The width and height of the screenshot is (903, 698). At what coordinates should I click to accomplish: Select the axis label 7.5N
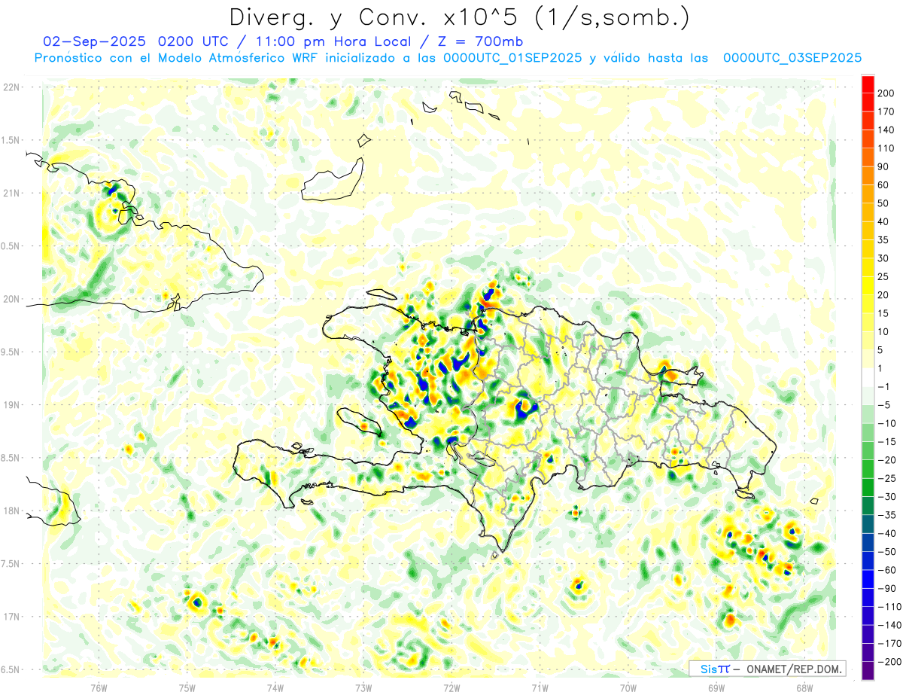11,564
